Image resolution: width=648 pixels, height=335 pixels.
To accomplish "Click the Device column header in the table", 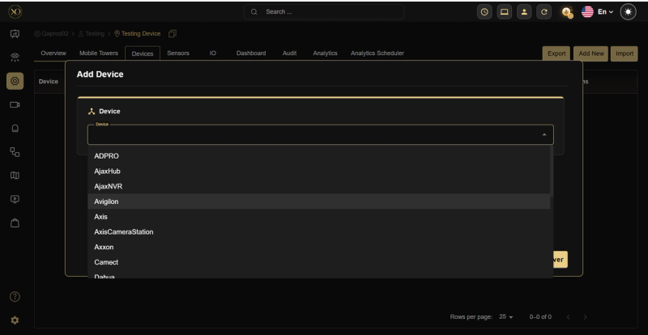I will 49,82.
